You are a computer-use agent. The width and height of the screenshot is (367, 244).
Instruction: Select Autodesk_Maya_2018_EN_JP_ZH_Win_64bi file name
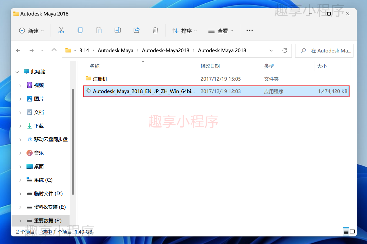(144, 91)
